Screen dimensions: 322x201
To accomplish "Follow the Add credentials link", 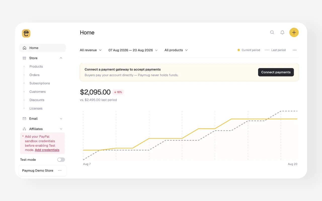I will tap(47, 150).
